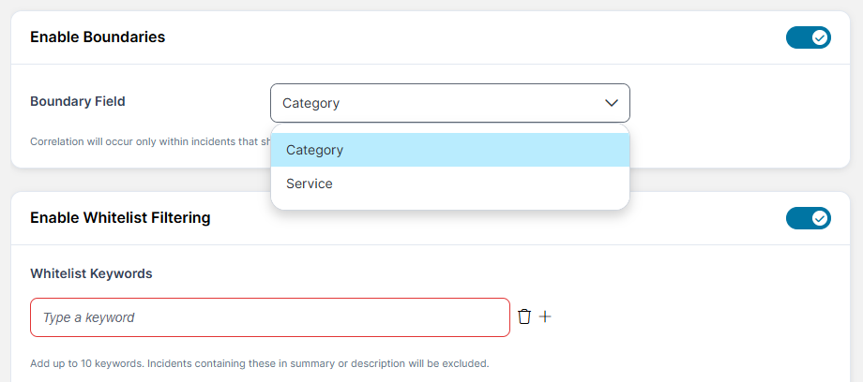The image size is (863, 382).
Task: Click the Boundary Field label
Action: click(x=78, y=101)
